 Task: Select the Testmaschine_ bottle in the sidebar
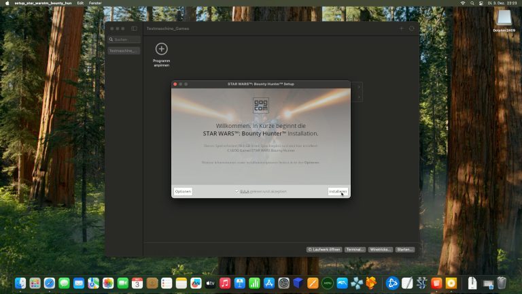(x=124, y=50)
